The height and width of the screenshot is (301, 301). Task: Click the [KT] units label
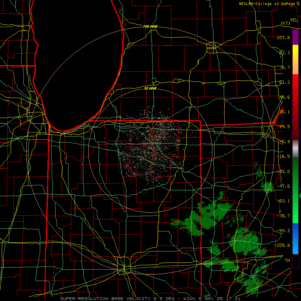click(286, 23)
